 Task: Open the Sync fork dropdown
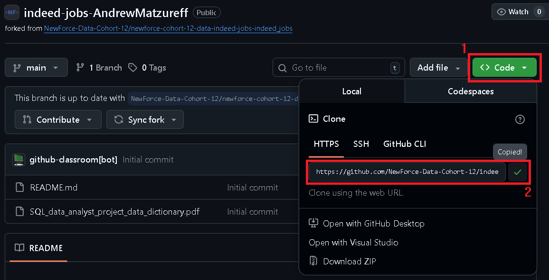pyautogui.click(x=145, y=119)
